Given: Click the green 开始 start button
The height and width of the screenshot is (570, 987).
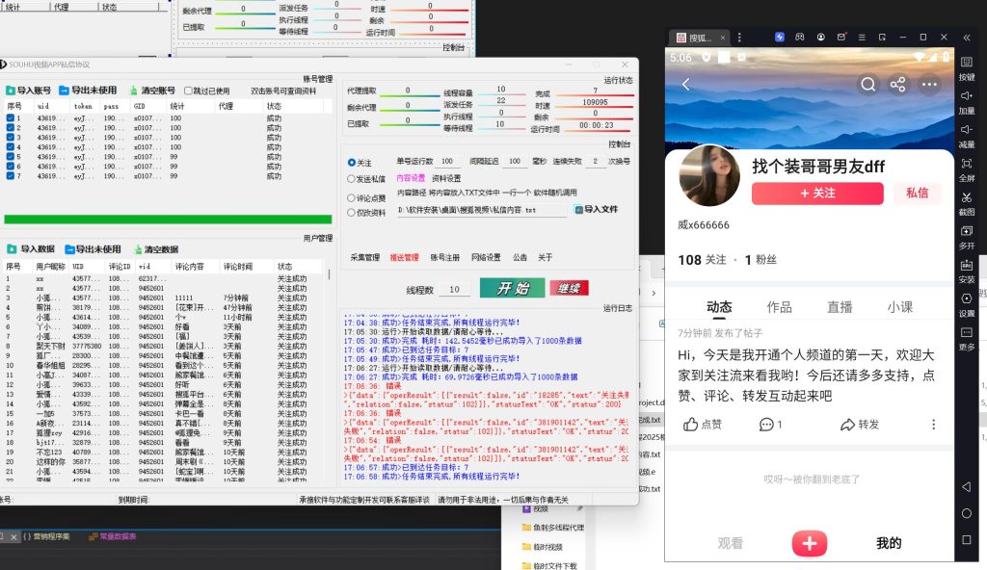Looking at the screenshot, I should tap(512, 289).
